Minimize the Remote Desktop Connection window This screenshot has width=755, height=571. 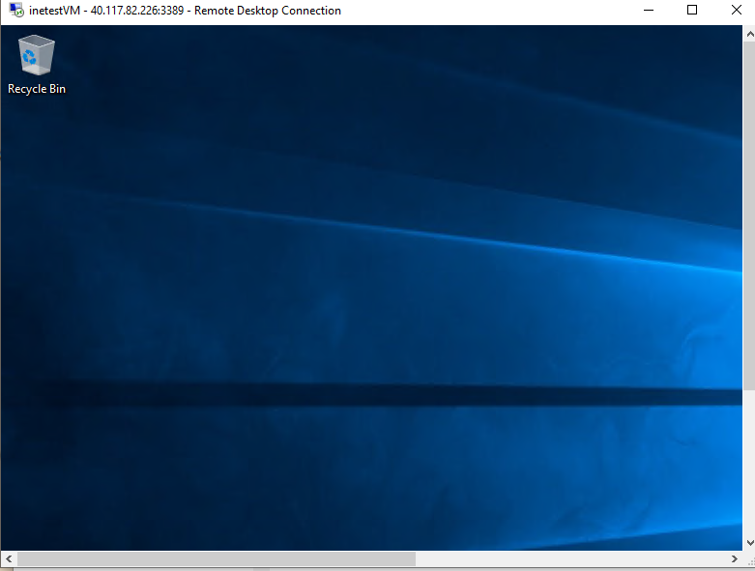649,11
